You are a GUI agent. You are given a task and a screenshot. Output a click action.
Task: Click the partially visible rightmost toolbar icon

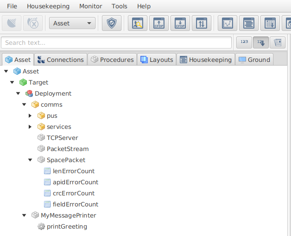click(x=287, y=23)
